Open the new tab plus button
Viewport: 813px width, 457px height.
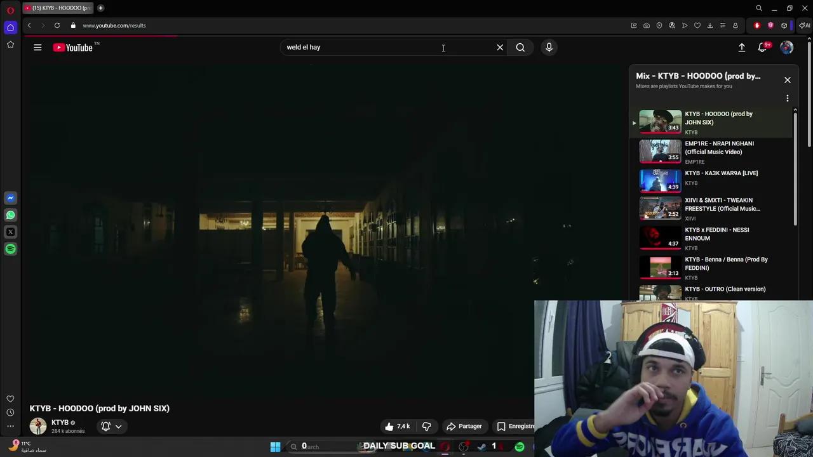point(100,8)
